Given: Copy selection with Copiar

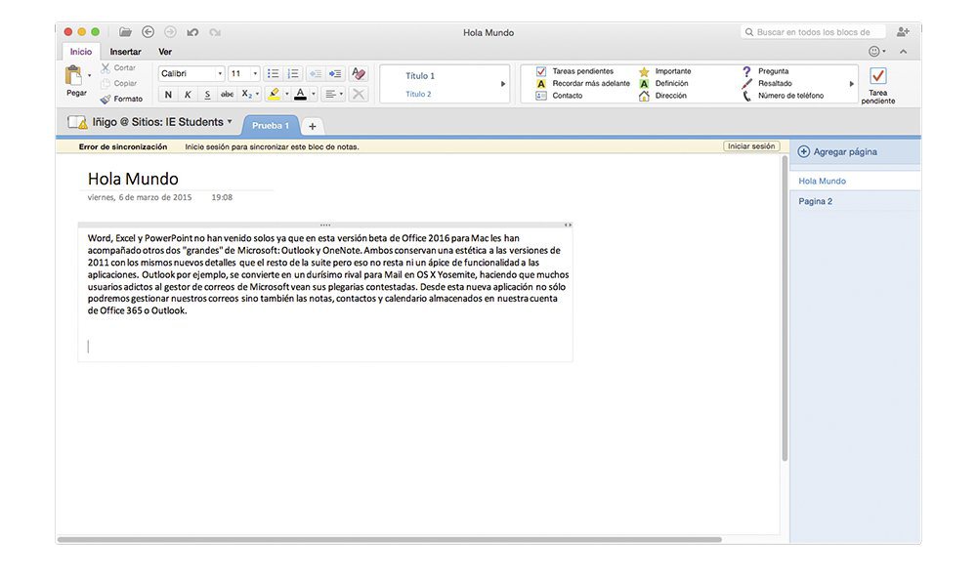Looking at the screenshot, I should click(119, 83).
